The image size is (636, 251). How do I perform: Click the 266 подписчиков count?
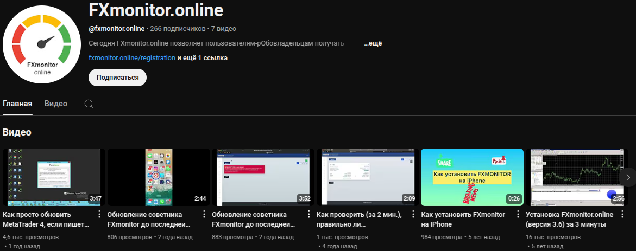(177, 28)
